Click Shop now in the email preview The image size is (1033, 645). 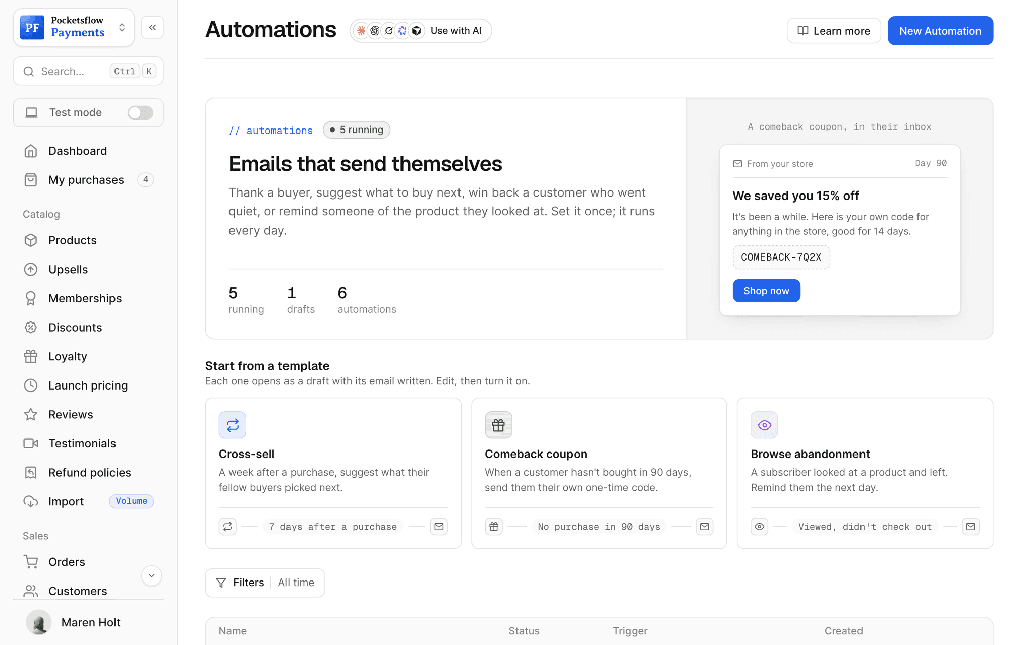(766, 291)
